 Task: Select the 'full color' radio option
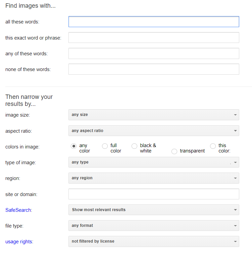tap(105, 146)
